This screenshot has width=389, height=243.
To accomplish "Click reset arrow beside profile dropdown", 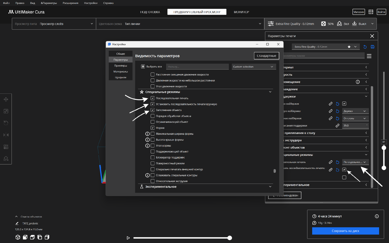I will coord(365,47).
